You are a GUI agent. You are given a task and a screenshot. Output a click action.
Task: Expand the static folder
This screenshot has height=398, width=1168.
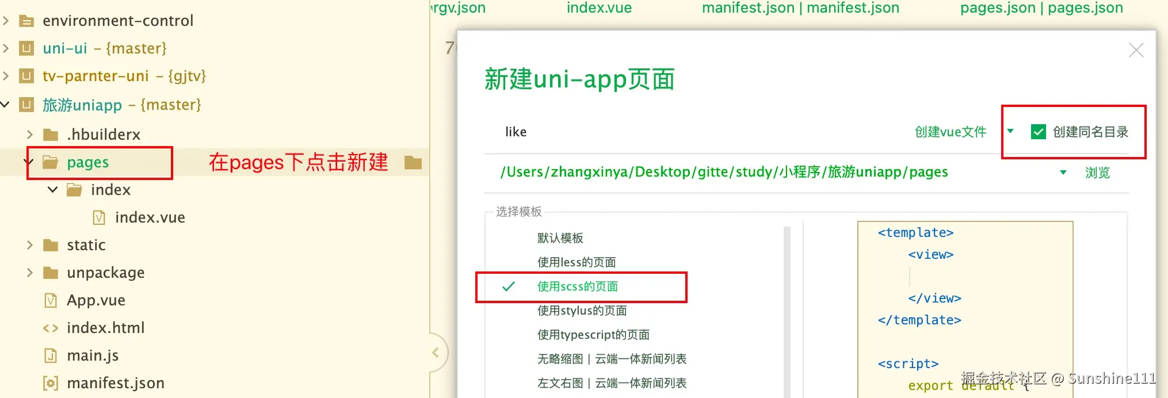point(30,245)
